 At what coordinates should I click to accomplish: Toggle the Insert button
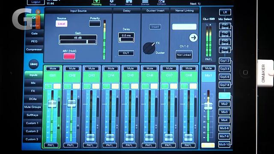point(155,27)
